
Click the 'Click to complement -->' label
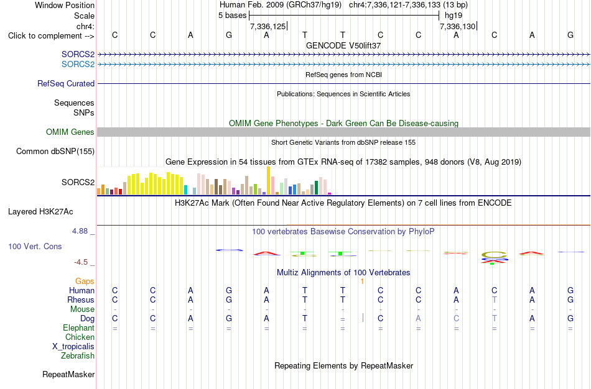[x=51, y=36]
